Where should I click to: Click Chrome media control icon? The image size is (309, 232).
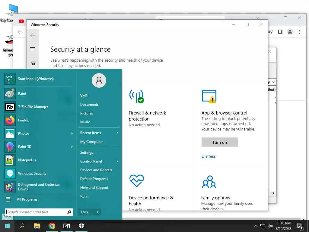pos(271,32)
